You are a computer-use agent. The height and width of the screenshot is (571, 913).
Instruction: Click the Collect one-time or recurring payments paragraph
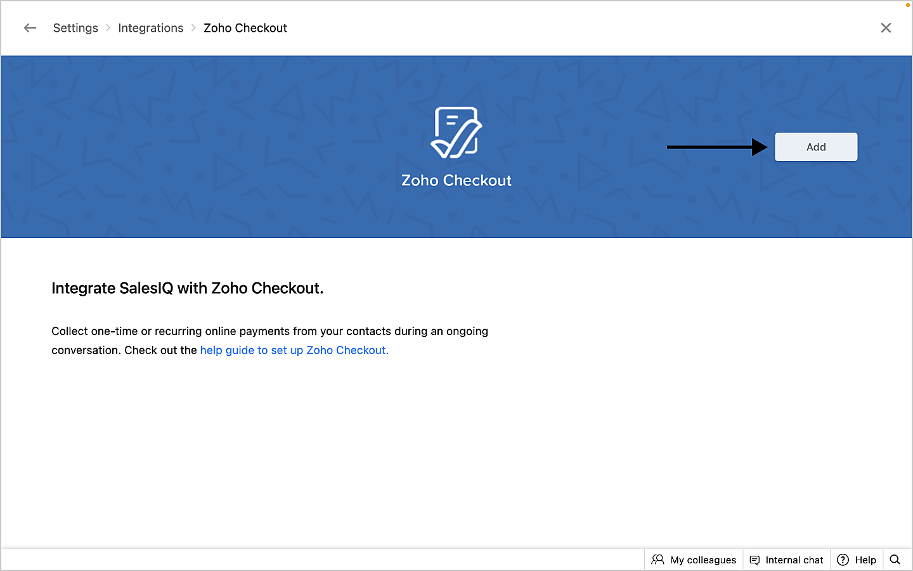[x=269, y=331]
